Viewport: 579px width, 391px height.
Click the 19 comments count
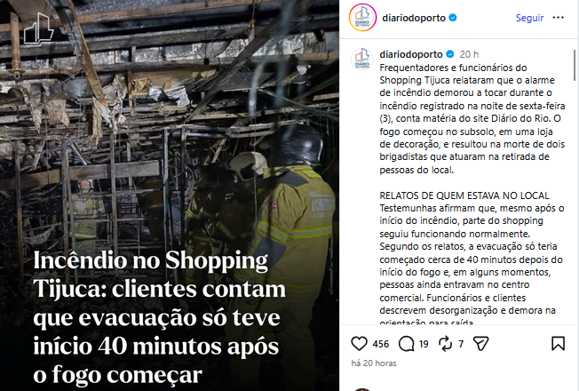(424, 344)
